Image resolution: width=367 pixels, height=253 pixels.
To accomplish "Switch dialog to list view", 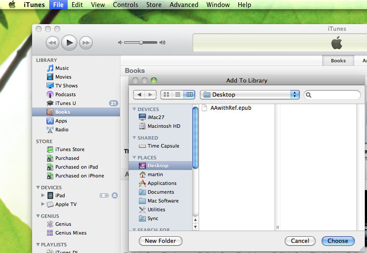I will pos(178,94).
